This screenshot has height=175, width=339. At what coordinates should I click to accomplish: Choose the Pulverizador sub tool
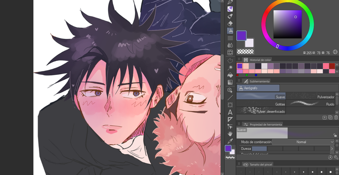point(310,96)
